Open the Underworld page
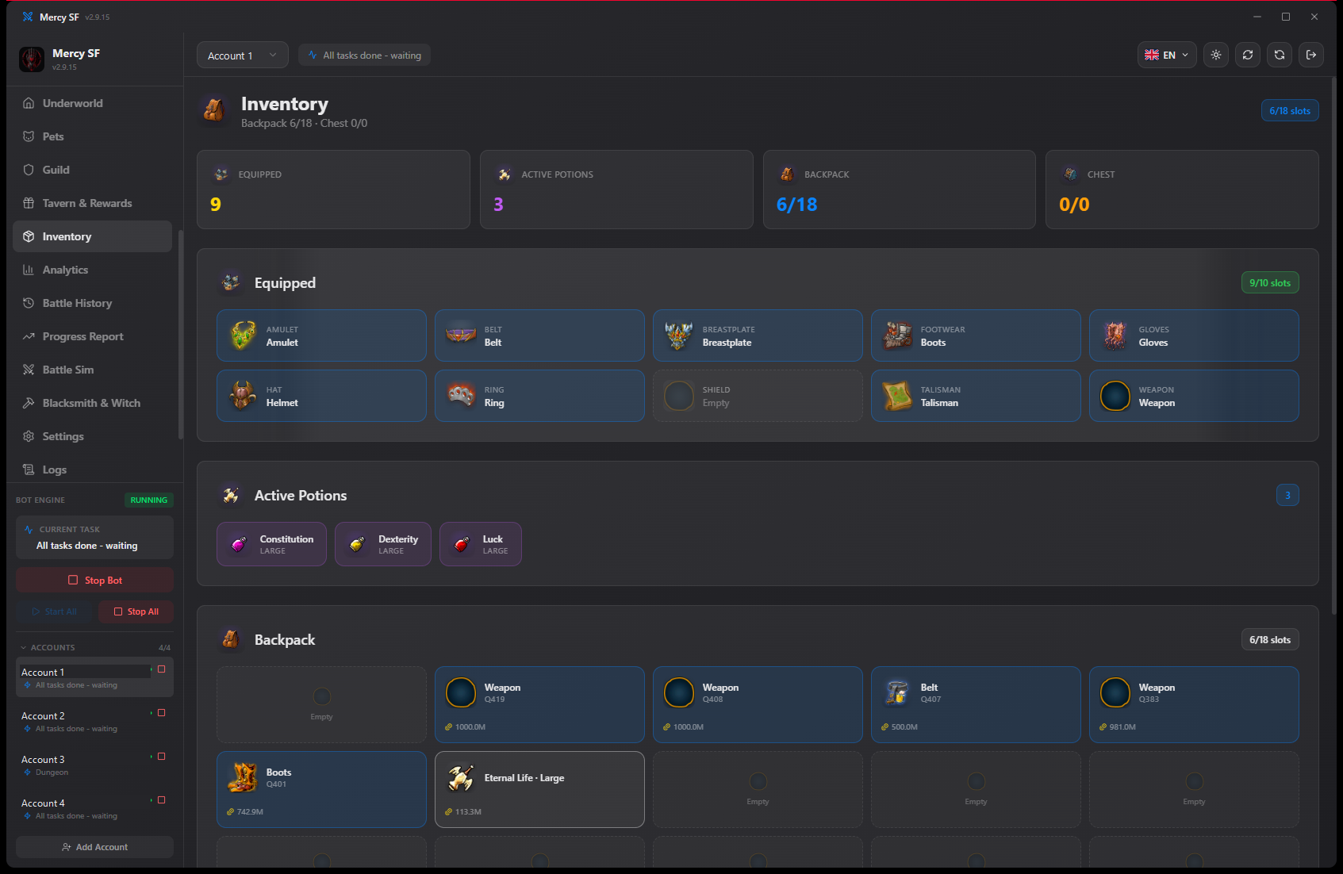The width and height of the screenshot is (1343, 874). [x=92, y=103]
